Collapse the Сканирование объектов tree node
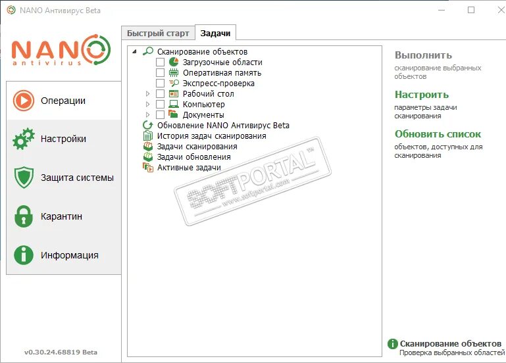This screenshot has width=506, height=363. tap(135, 51)
